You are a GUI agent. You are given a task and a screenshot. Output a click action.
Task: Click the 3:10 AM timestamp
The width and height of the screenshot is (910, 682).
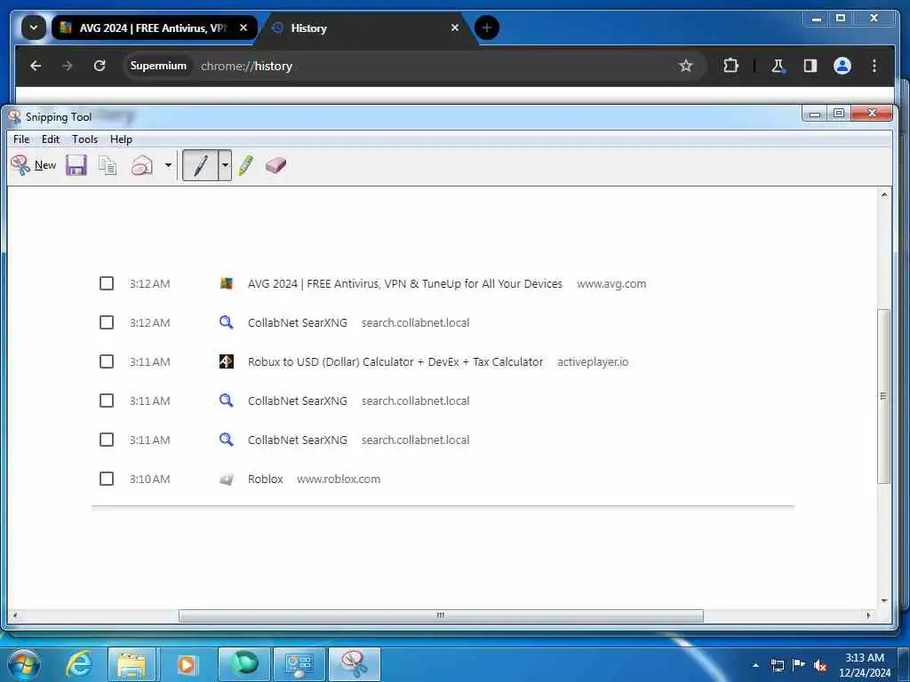coord(149,479)
